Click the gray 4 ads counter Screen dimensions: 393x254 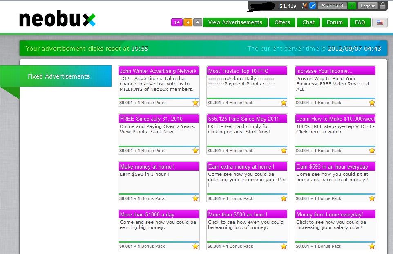197,22
